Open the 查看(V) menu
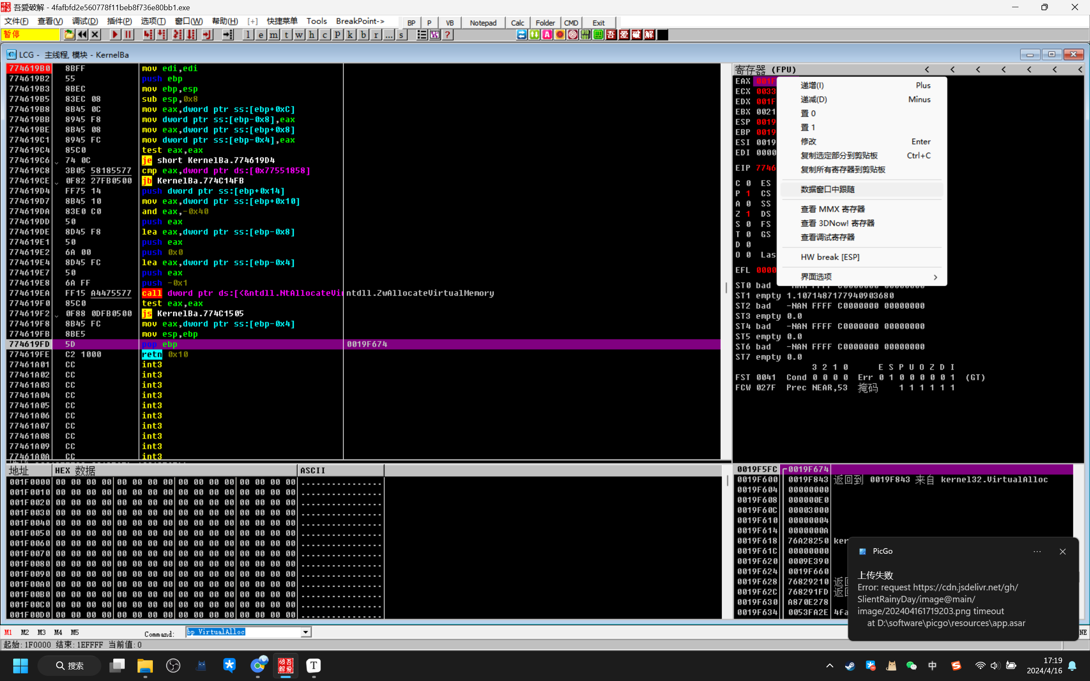 [50, 21]
